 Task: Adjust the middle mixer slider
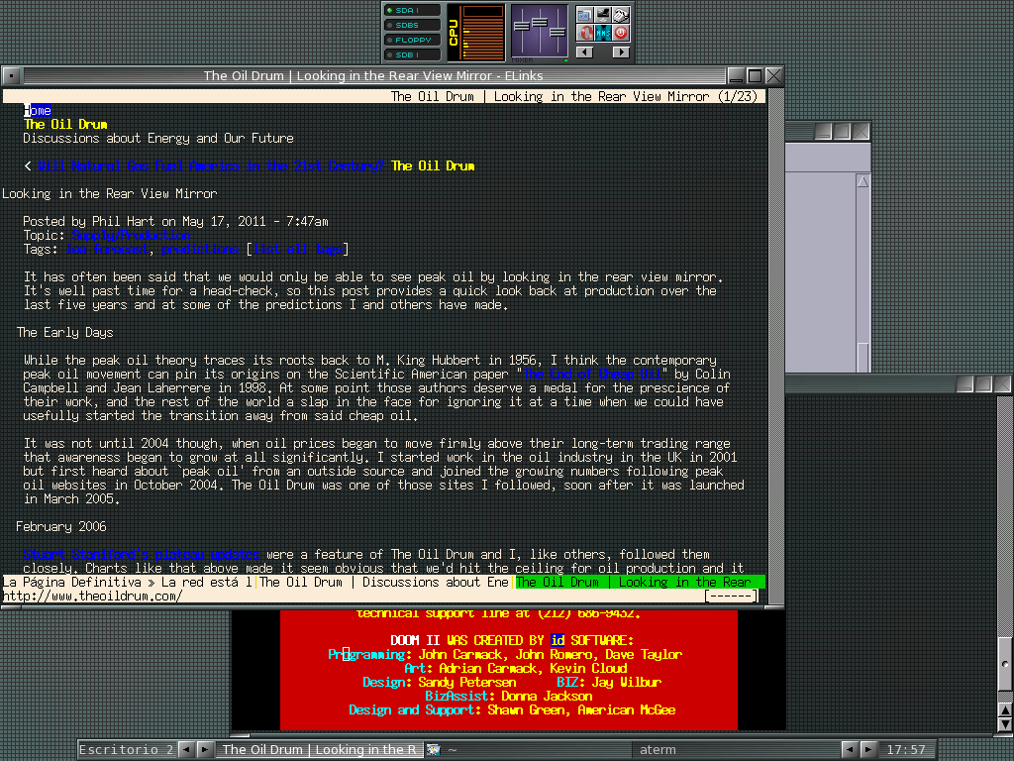540,24
